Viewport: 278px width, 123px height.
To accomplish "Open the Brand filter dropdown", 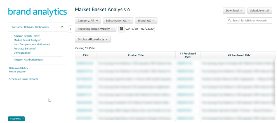I will (x=146, y=21).
